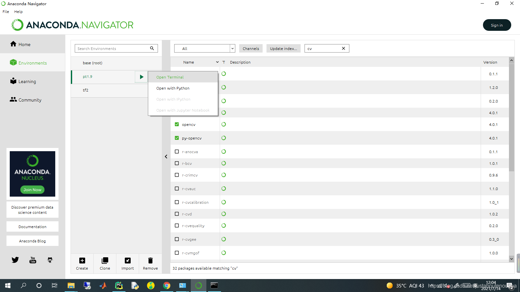Open the command prompt taskbar icon
Screen dimensions: 520x292
(214, 286)
